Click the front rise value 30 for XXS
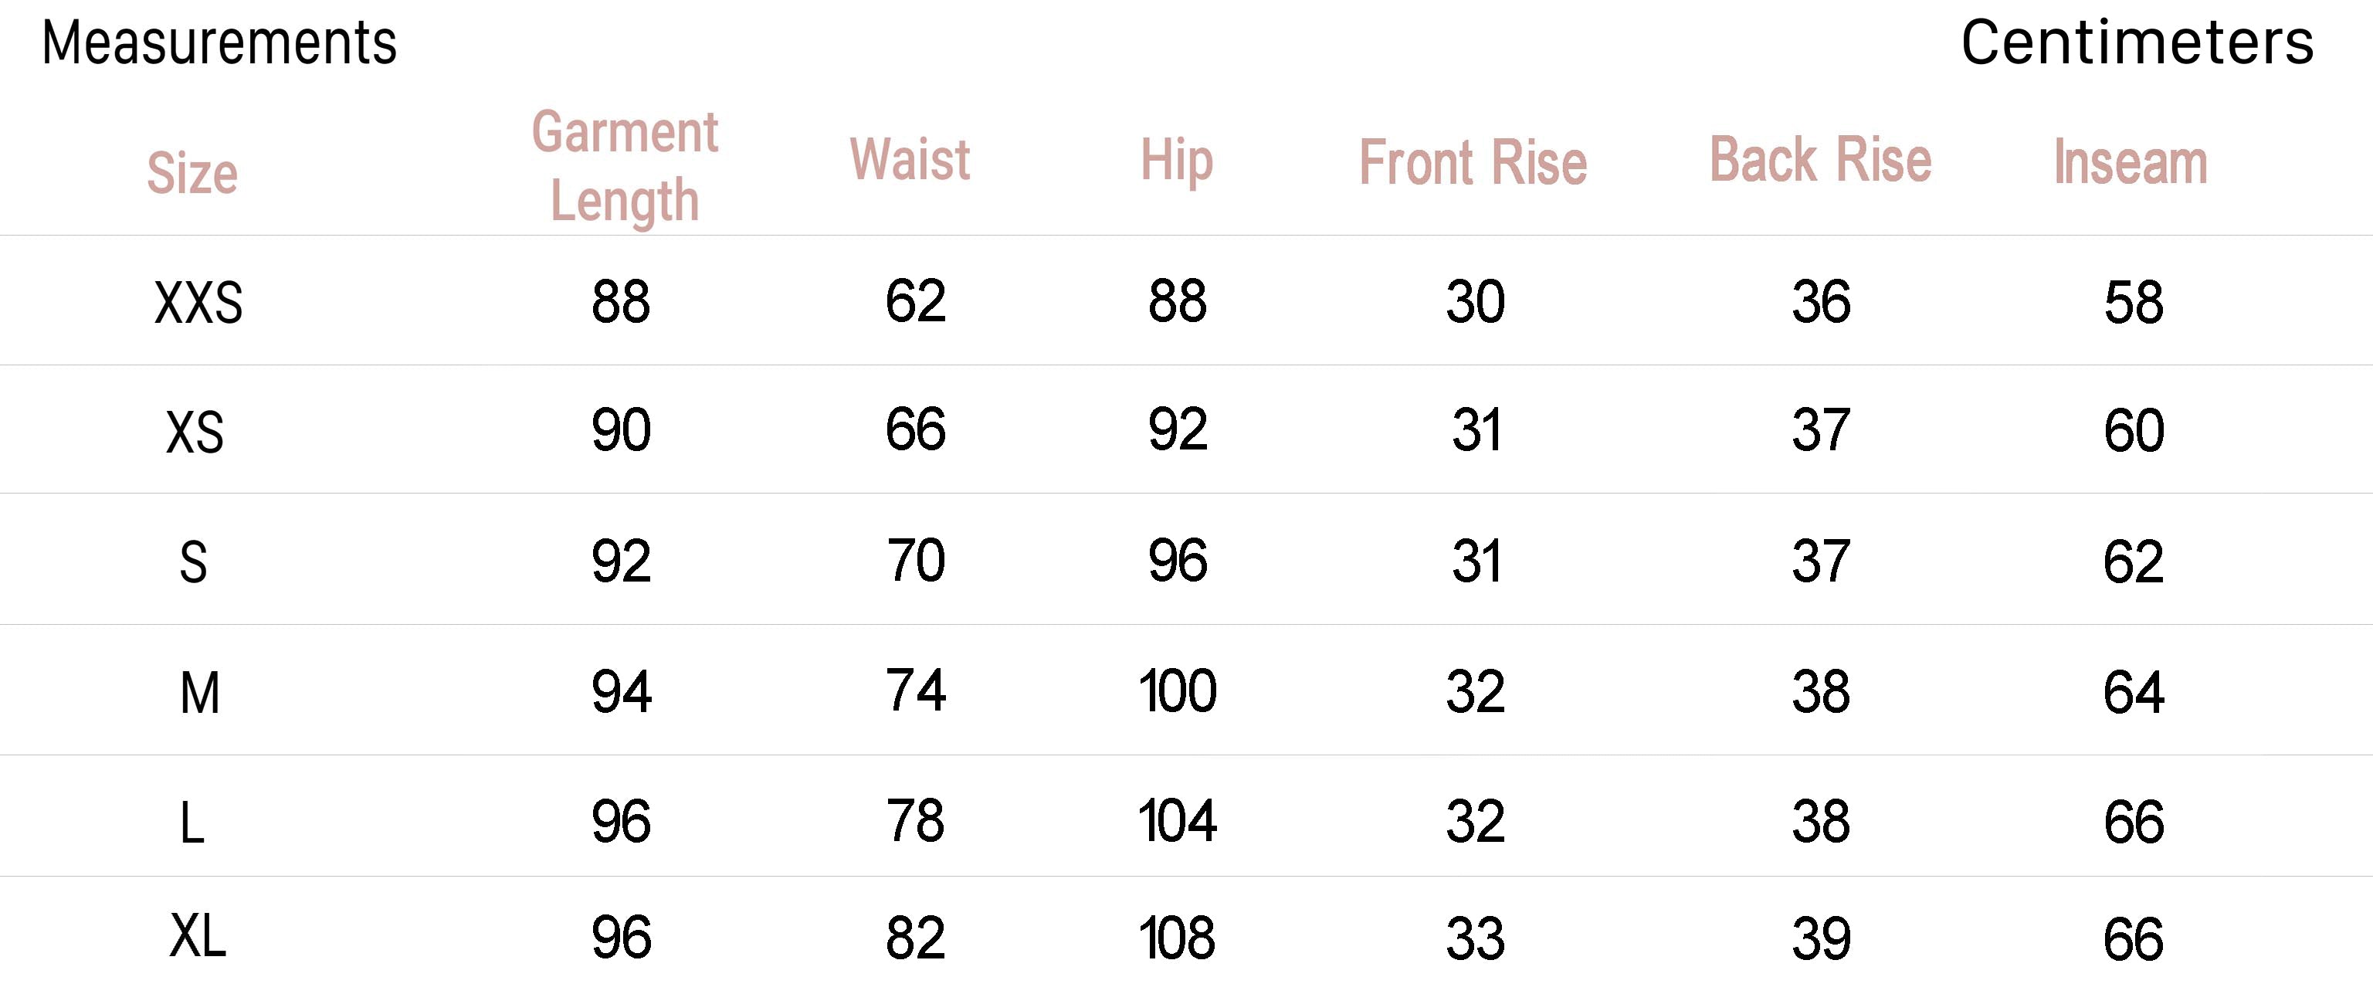Viewport: 2373px width, 994px height. click(x=1475, y=301)
